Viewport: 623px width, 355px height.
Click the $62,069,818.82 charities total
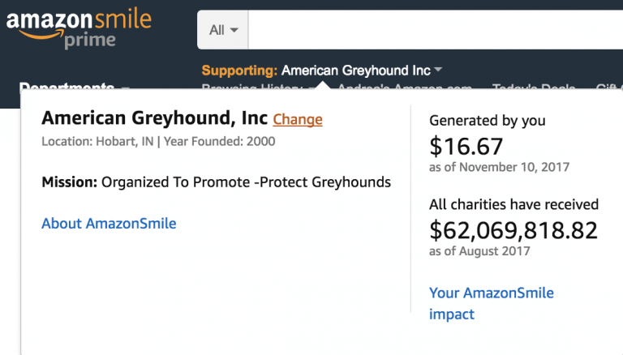tap(513, 230)
